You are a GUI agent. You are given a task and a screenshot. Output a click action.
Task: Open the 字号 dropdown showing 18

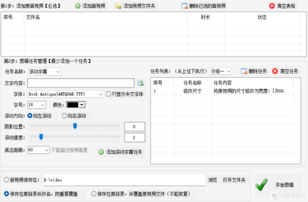37,105
